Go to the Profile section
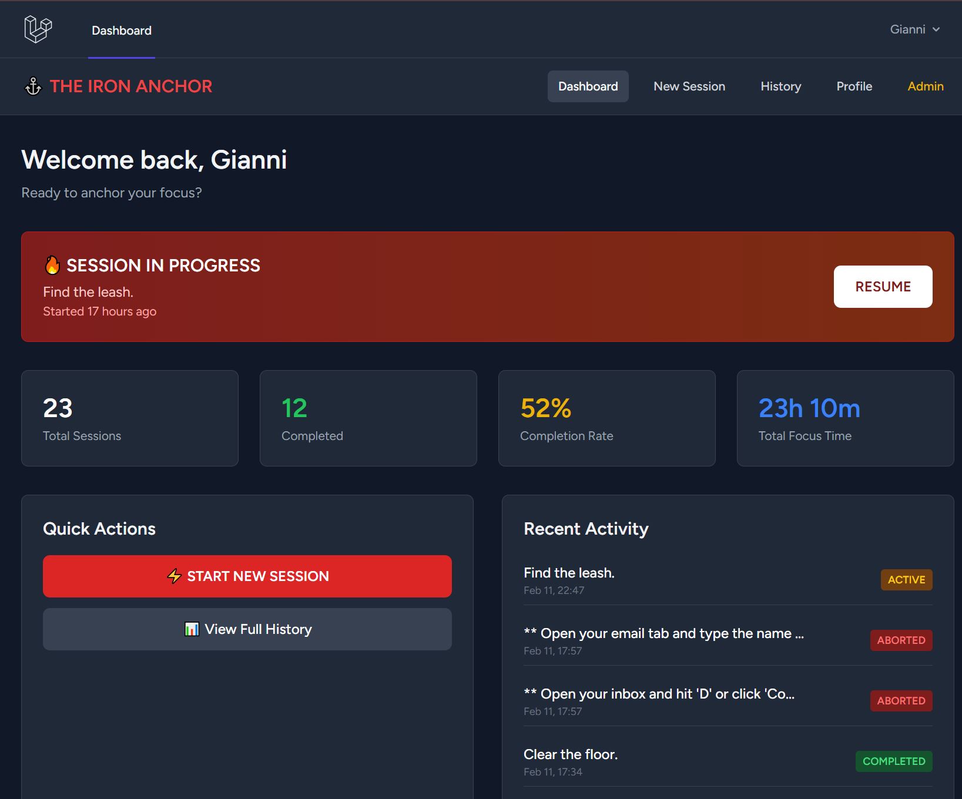 pos(854,86)
